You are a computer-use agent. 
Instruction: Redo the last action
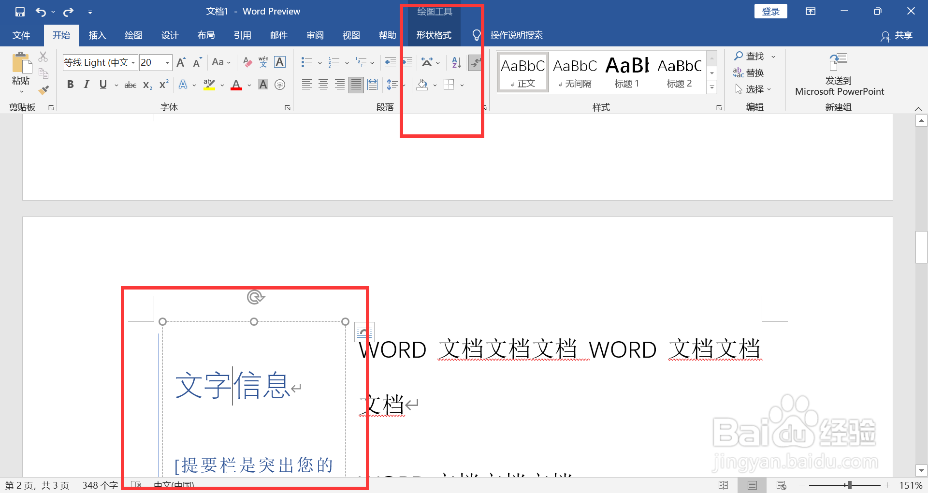[x=68, y=12]
